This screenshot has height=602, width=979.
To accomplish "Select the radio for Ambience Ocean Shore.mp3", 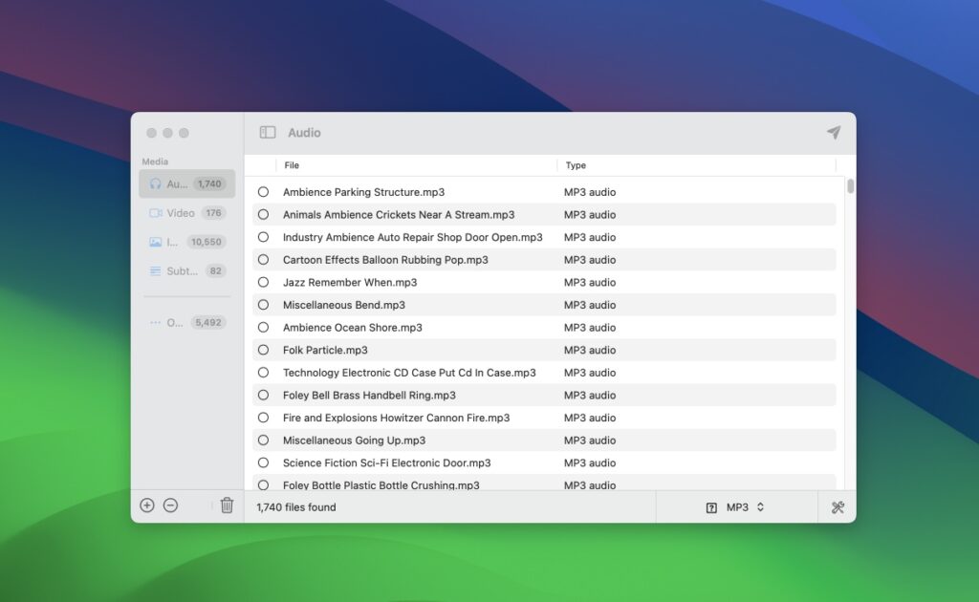I will tap(262, 327).
